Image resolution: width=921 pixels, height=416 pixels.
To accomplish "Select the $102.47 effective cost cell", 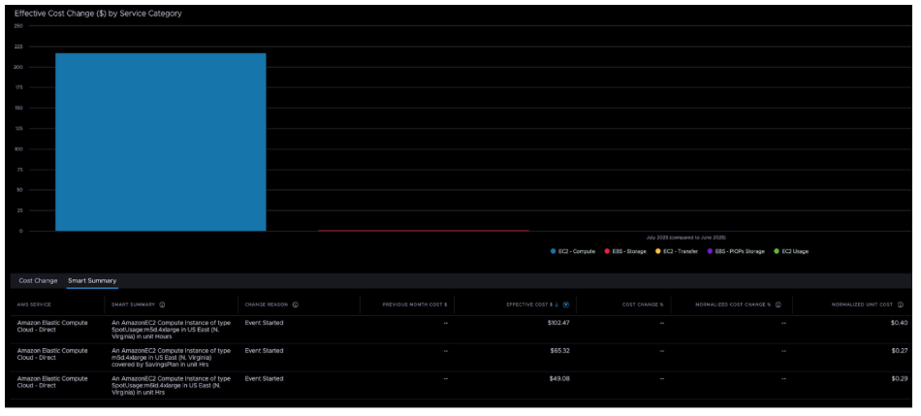I will (x=557, y=323).
